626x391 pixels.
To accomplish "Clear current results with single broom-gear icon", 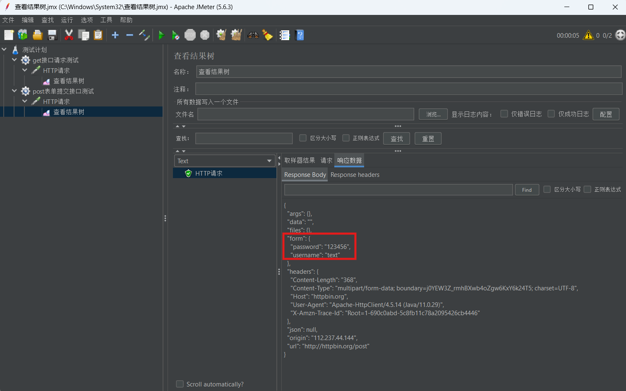I will tap(221, 35).
